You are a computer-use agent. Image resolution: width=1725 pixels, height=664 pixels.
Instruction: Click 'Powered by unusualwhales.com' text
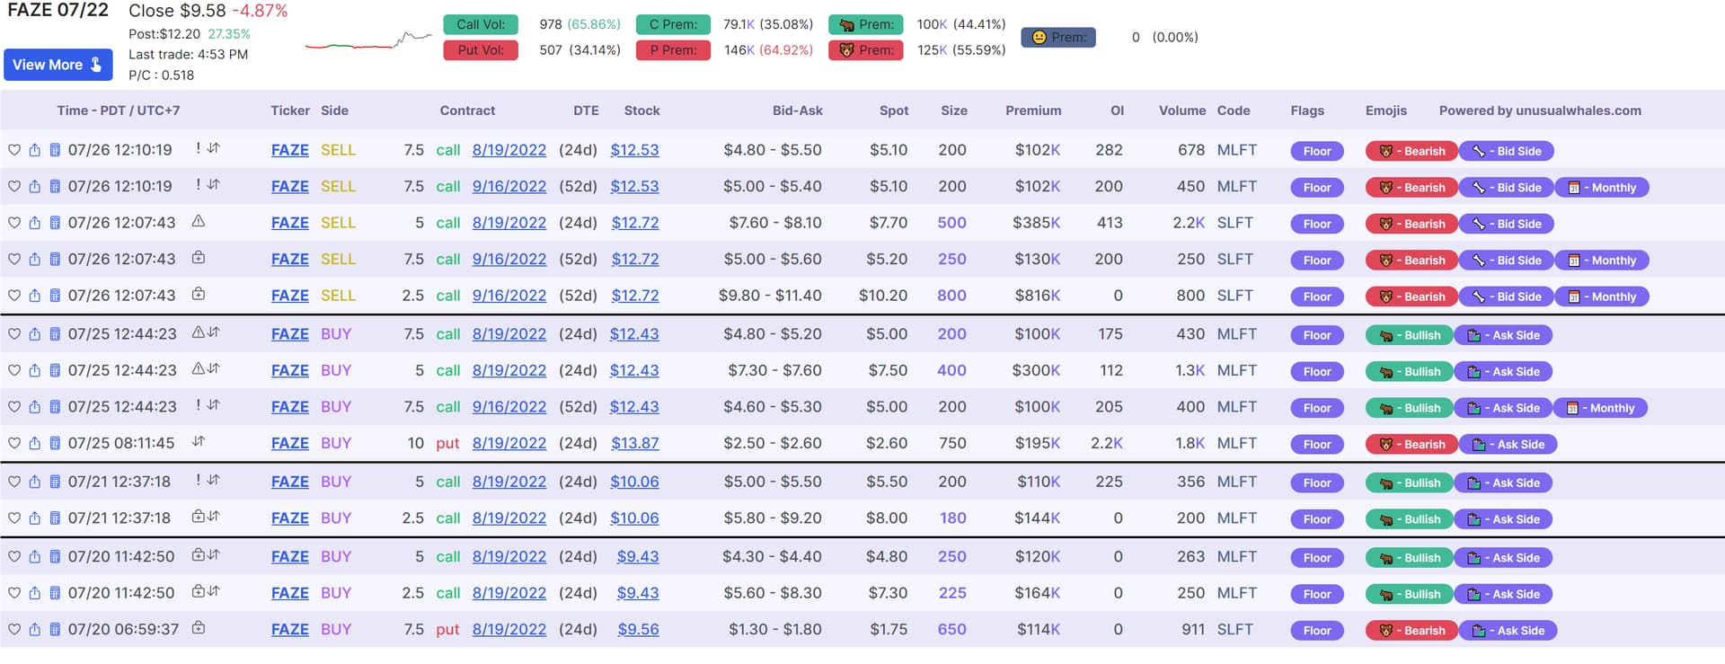[x=1540, y=111]
